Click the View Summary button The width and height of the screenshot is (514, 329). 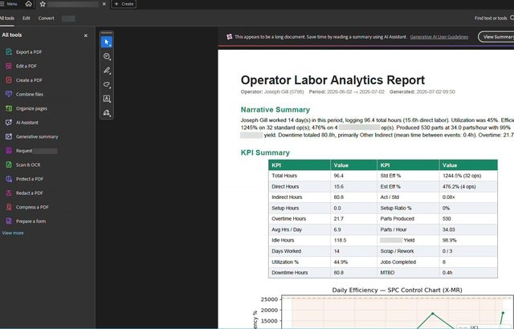click(x=496, y=37)
